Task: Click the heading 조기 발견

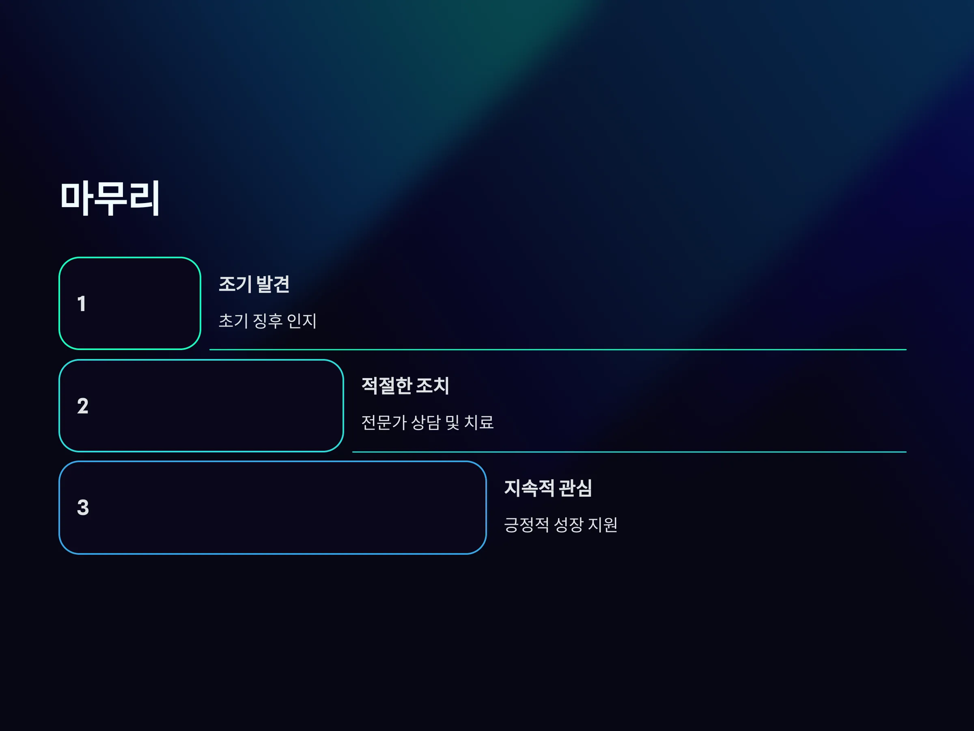Action: pos(254,284)
